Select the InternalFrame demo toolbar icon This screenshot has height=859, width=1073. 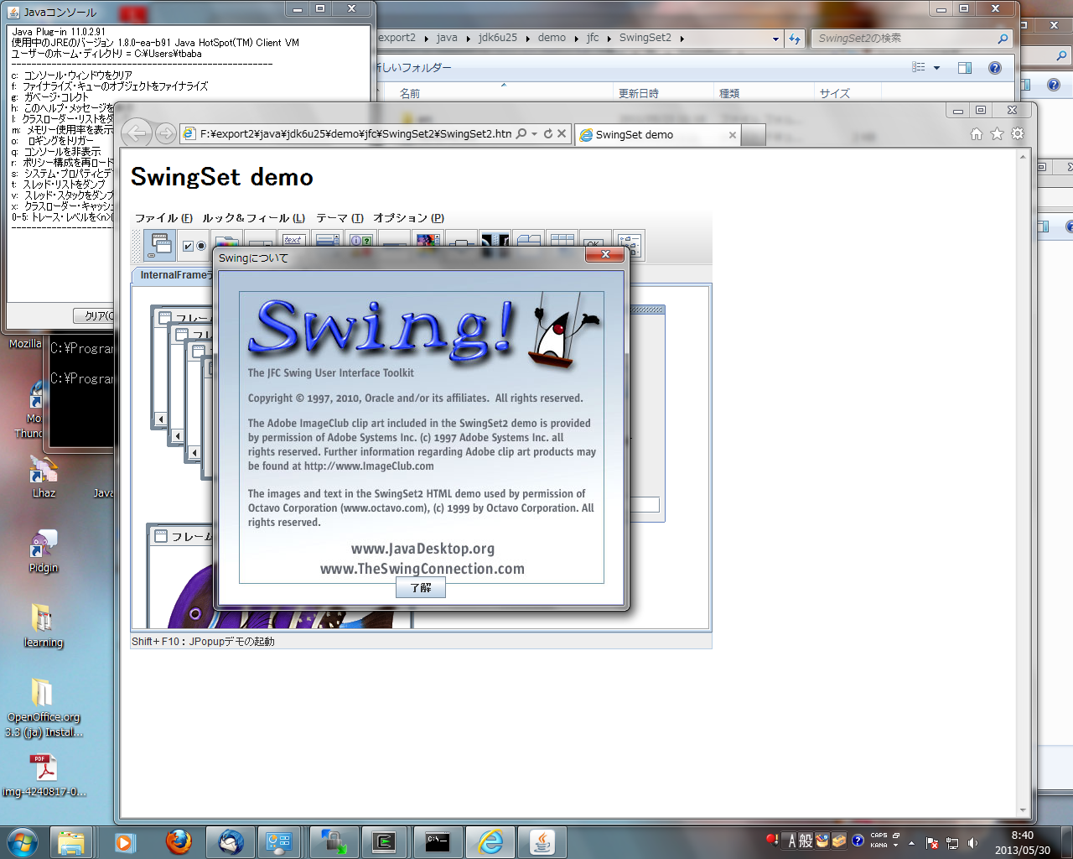(x=159, y=244)
